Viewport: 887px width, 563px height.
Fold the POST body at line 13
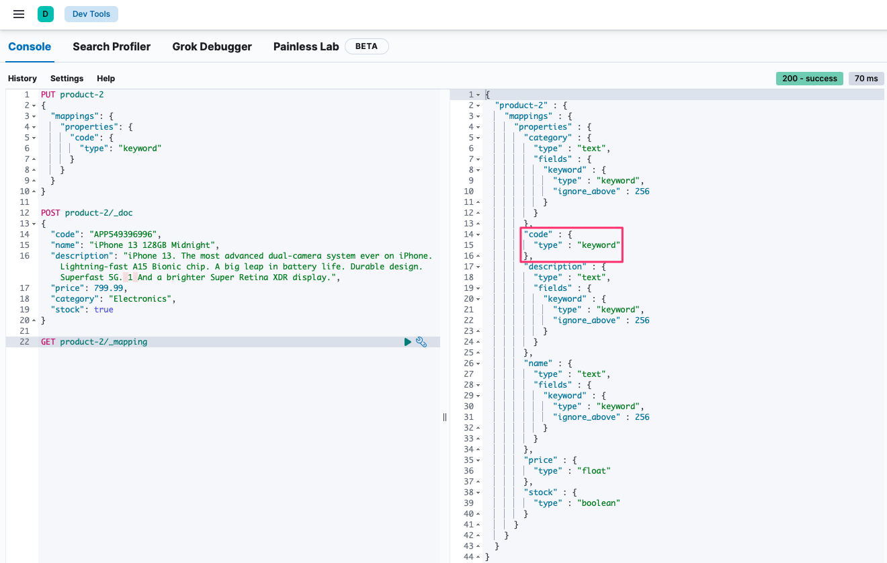[x=34, y=224]
